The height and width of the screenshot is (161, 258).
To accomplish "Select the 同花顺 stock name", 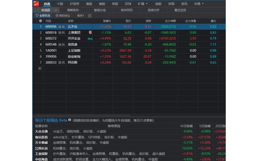I will coord(73,63).
